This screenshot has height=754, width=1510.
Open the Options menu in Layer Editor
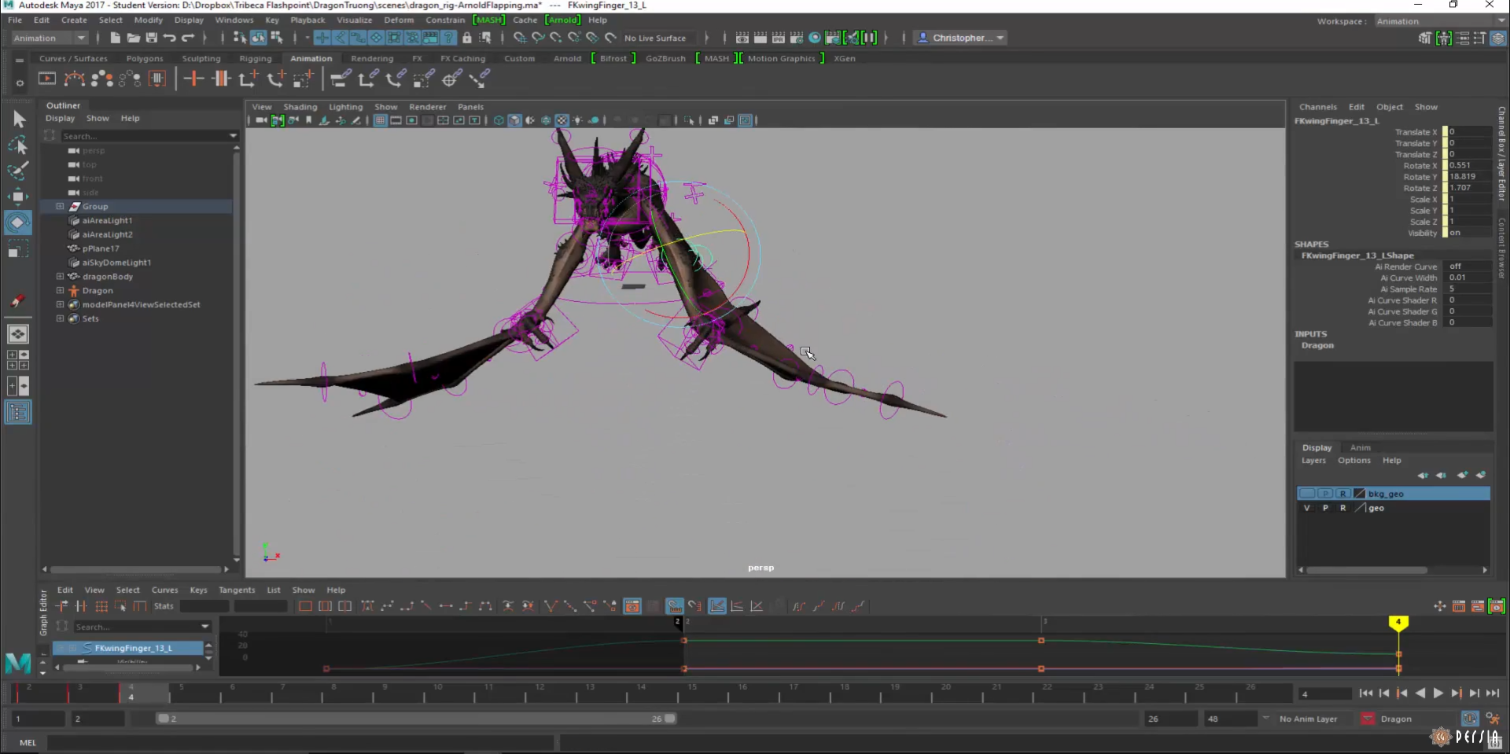coord(1354,461)
